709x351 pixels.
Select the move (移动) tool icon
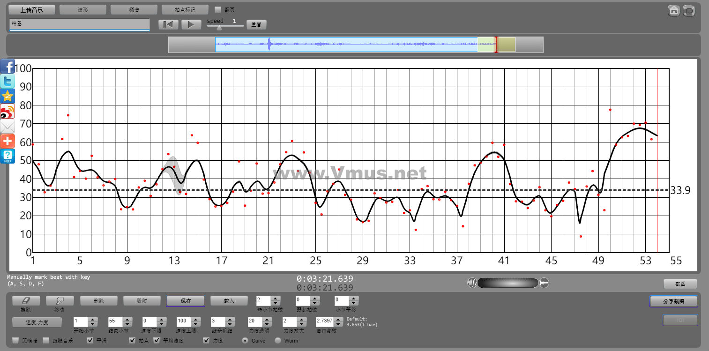(59, 301)
